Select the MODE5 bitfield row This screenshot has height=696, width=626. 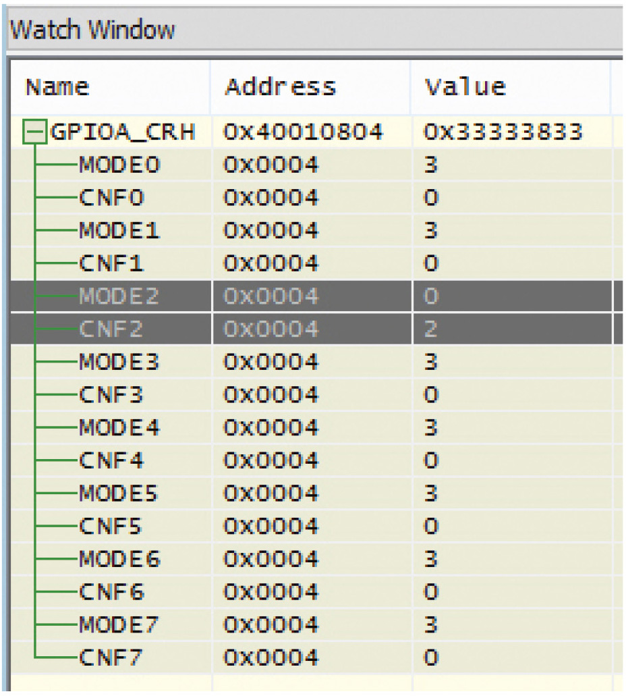click(316, 493)
